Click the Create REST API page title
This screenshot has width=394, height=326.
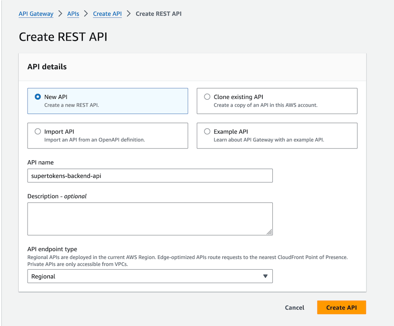click(x=63, y=37)
